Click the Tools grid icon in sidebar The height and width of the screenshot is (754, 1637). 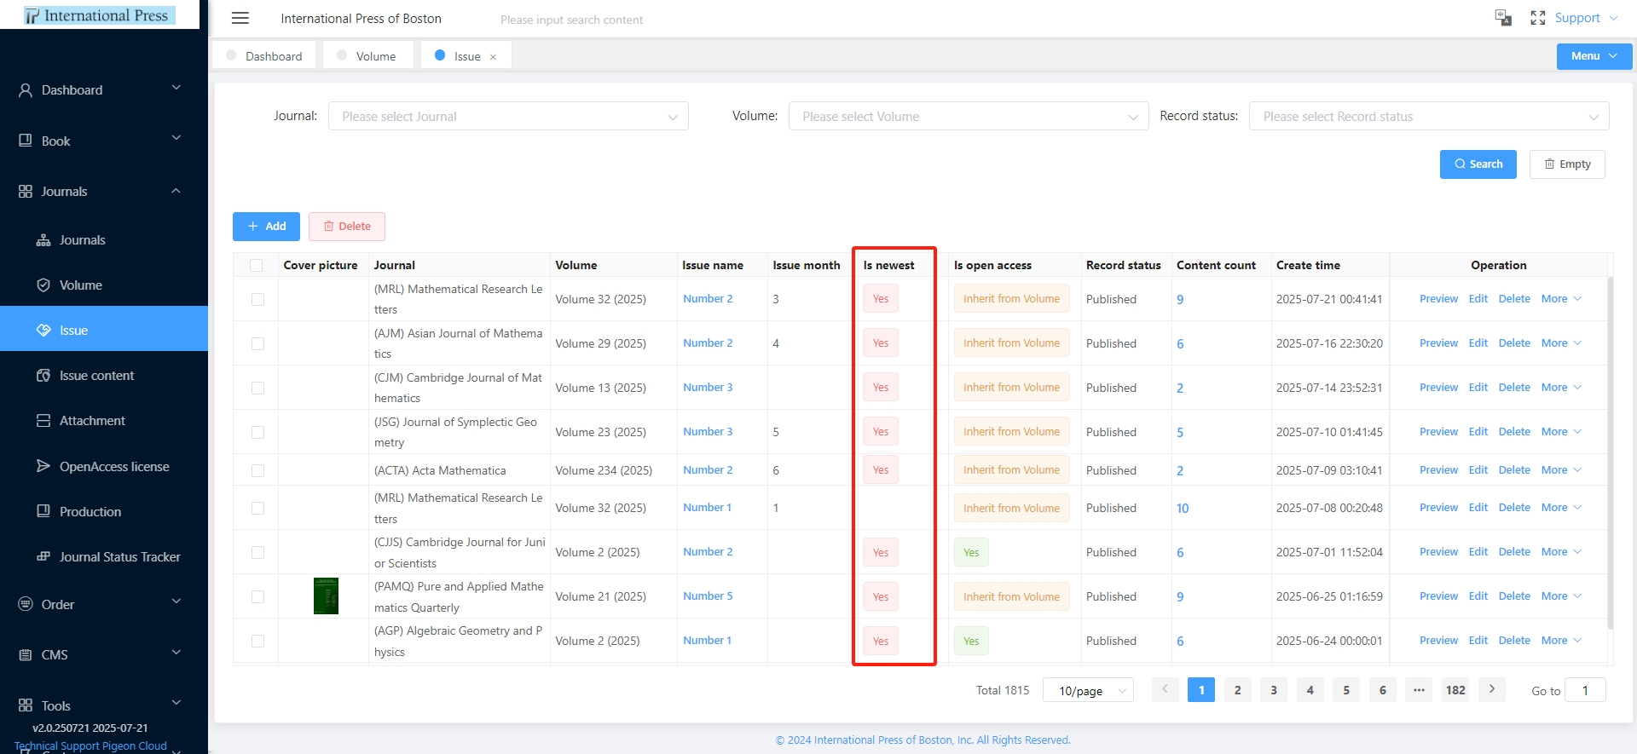point(26,705)
